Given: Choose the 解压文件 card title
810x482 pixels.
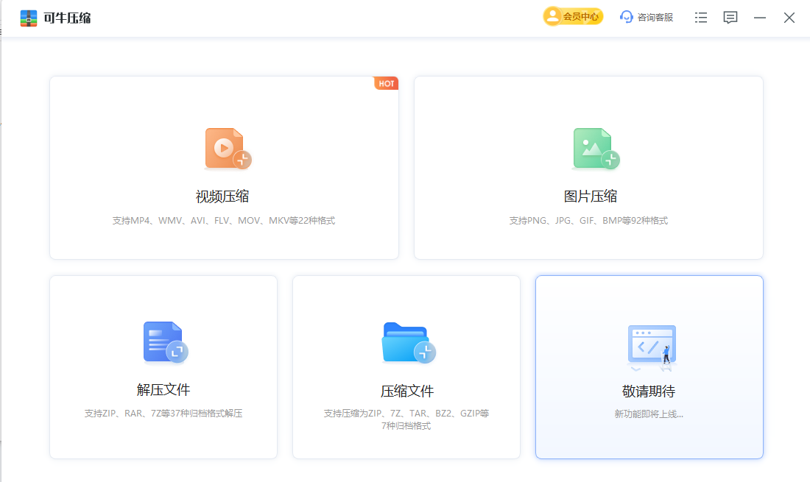Looking at the screenshot, I should (163, 390).
